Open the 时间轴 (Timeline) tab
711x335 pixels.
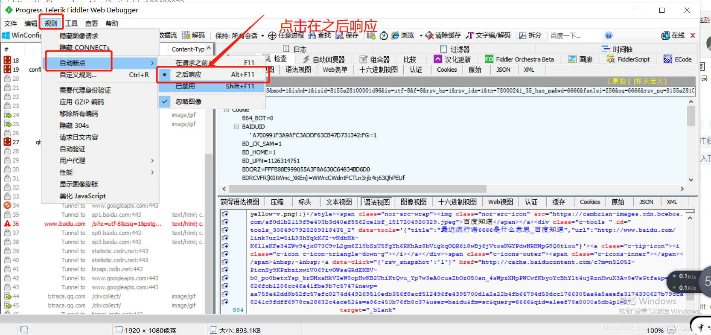click(x=617, y=49)
